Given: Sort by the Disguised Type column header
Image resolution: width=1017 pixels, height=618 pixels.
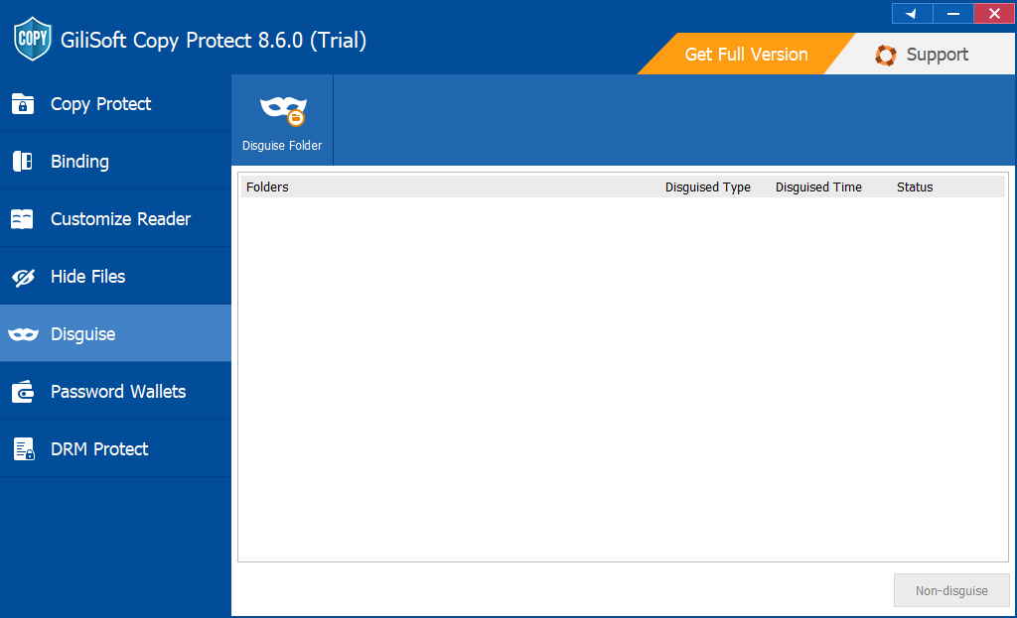Looking at the screenshot, I should (707, 187).
